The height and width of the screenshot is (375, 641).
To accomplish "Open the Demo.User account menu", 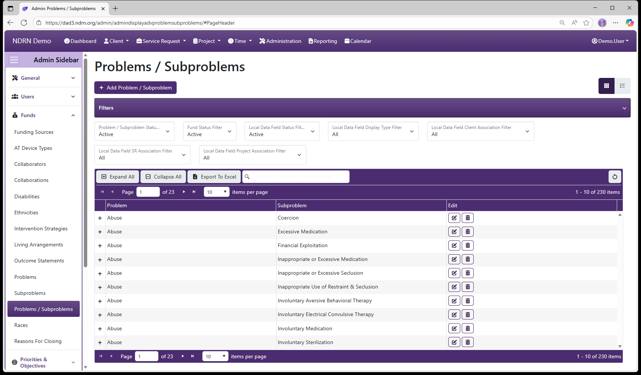I will pyautogui.click(x=610, y=41).
